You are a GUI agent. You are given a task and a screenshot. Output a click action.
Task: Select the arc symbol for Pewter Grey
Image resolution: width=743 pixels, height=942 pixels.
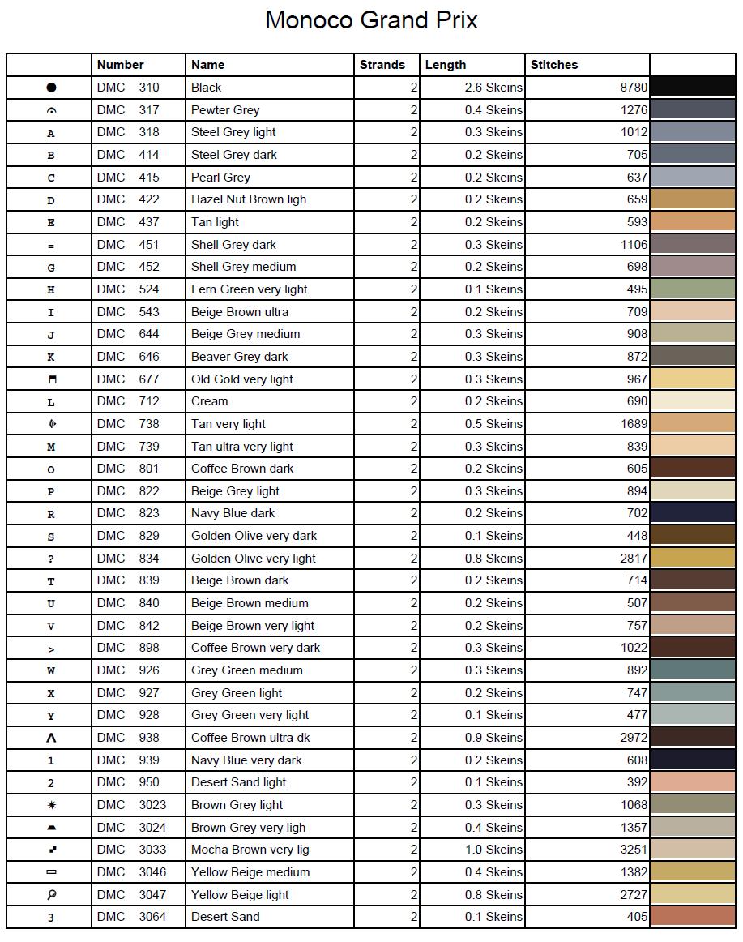pyautogui.click(x=51, y=110)
